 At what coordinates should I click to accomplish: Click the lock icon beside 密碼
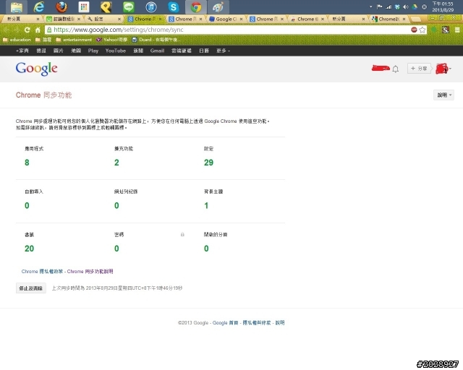182,234
